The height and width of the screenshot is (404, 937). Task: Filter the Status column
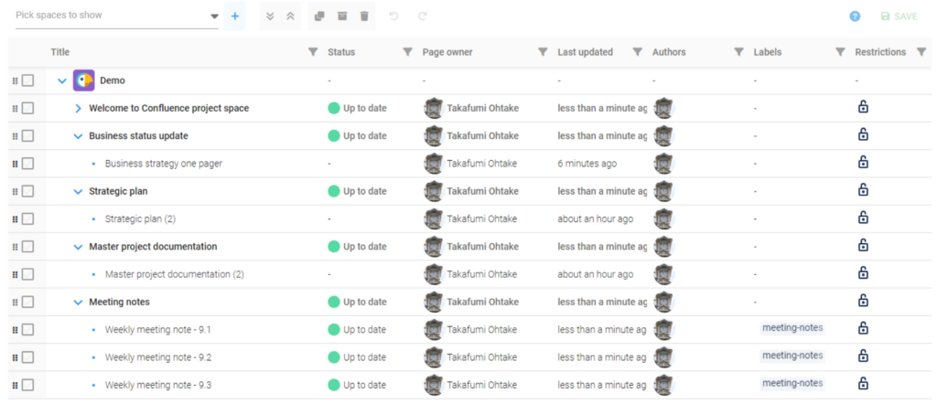point(407,52)
